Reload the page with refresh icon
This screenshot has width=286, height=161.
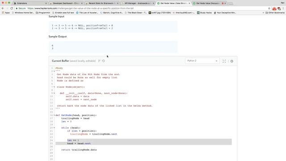12,8
